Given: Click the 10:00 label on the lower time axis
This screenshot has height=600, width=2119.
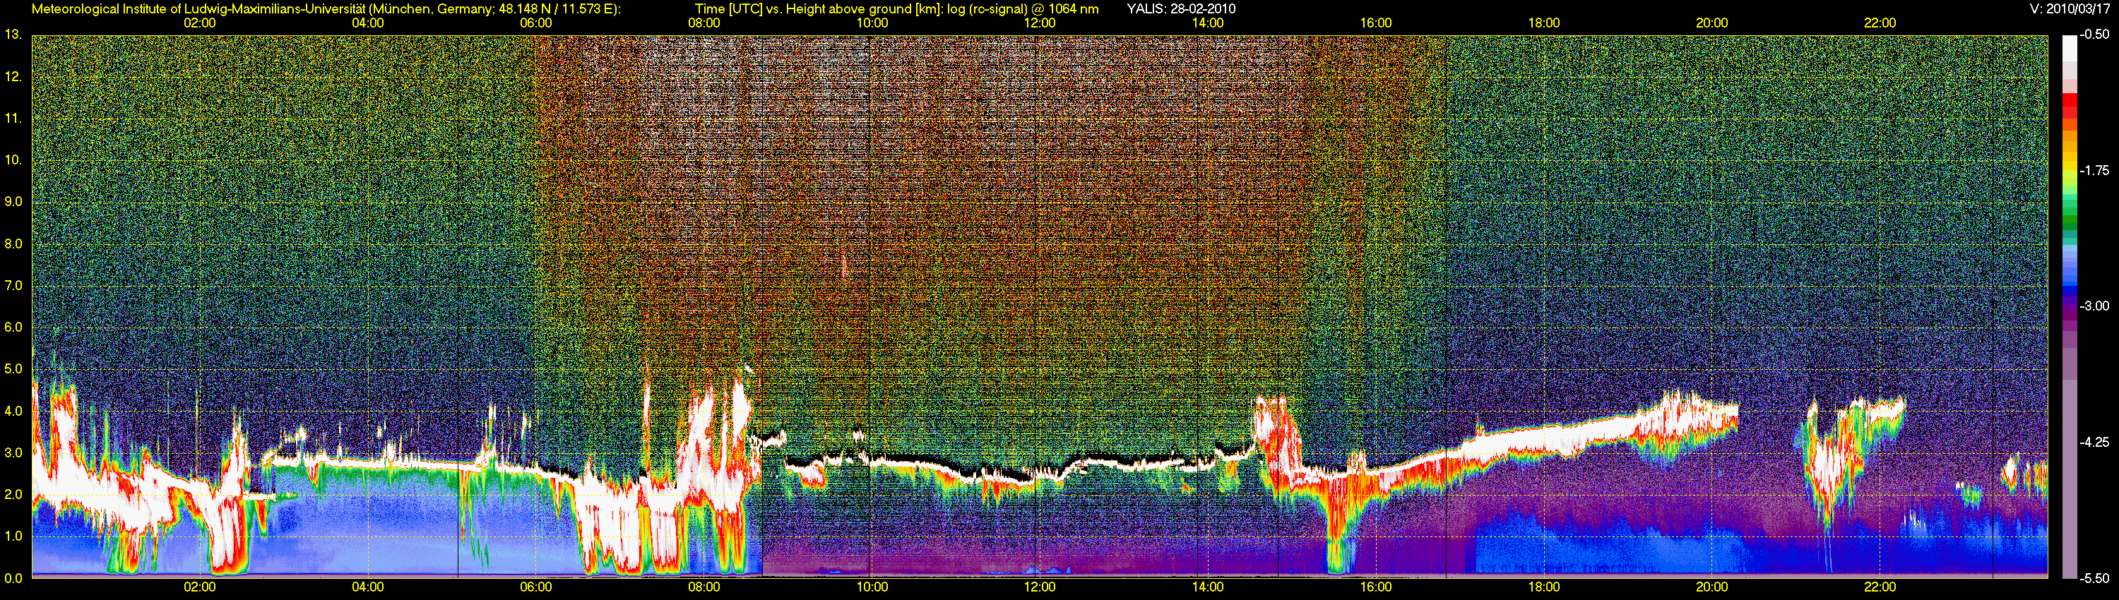Looking at the screenshot, I should click(x=872, y=587).
